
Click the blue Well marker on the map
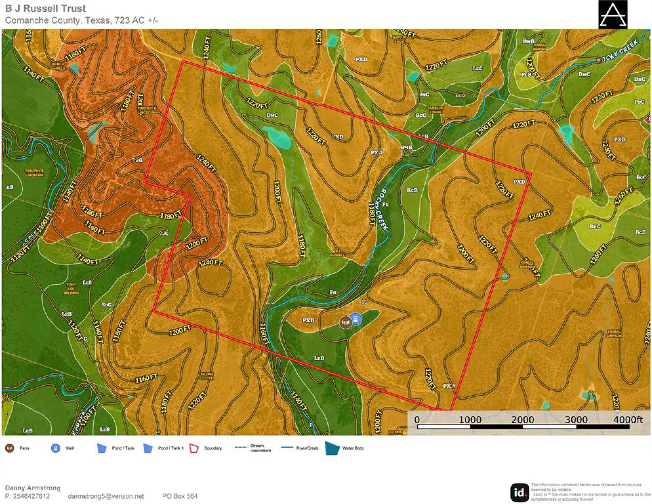click(x=355, y=319)
